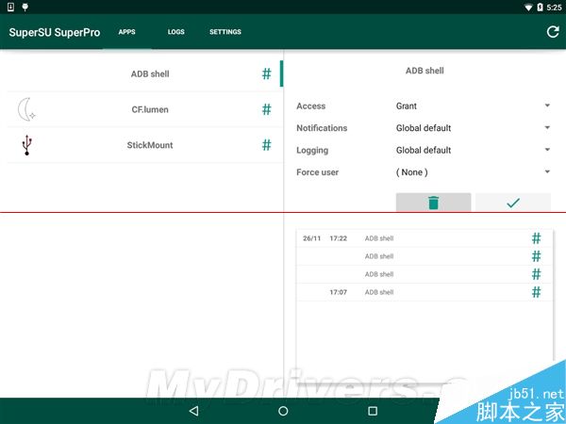Delete the ADB shell entry with trash button
This screenshot has height=424, width=566.
[x=433, y=203]
